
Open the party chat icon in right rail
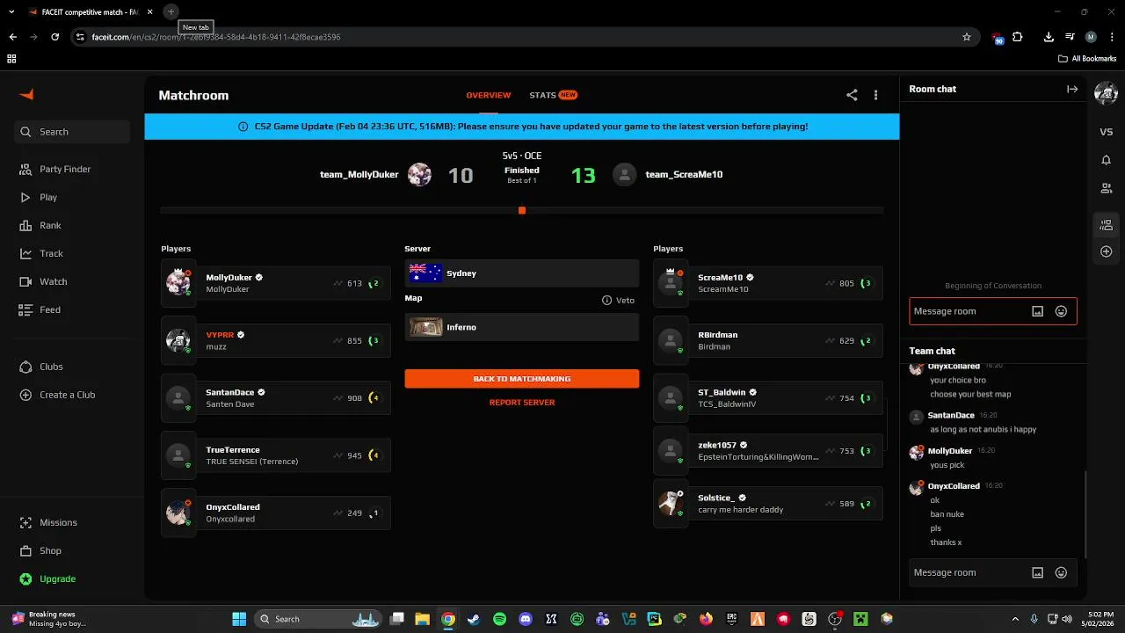click(x=1107, y=225)
